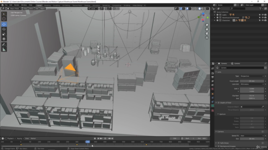268x150 pixels.
Task: Expand the Warehouse Environment collection
Action: pos(215,17)
